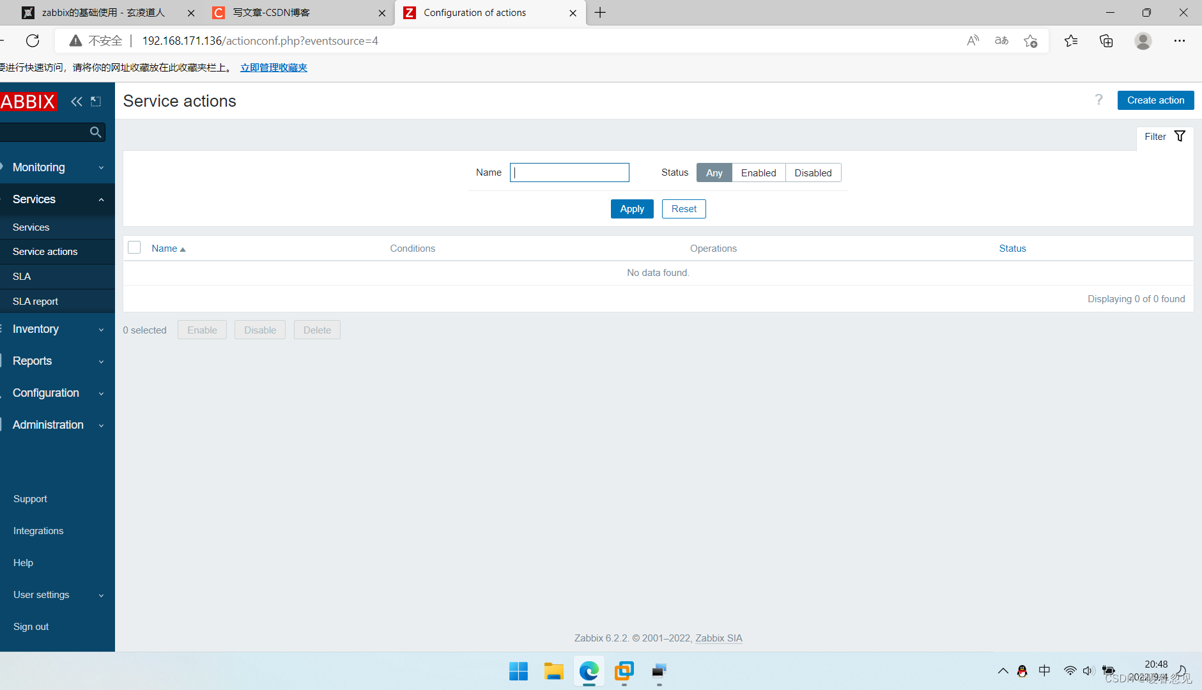Expand the Monitoring menu section

coord(58,167)
